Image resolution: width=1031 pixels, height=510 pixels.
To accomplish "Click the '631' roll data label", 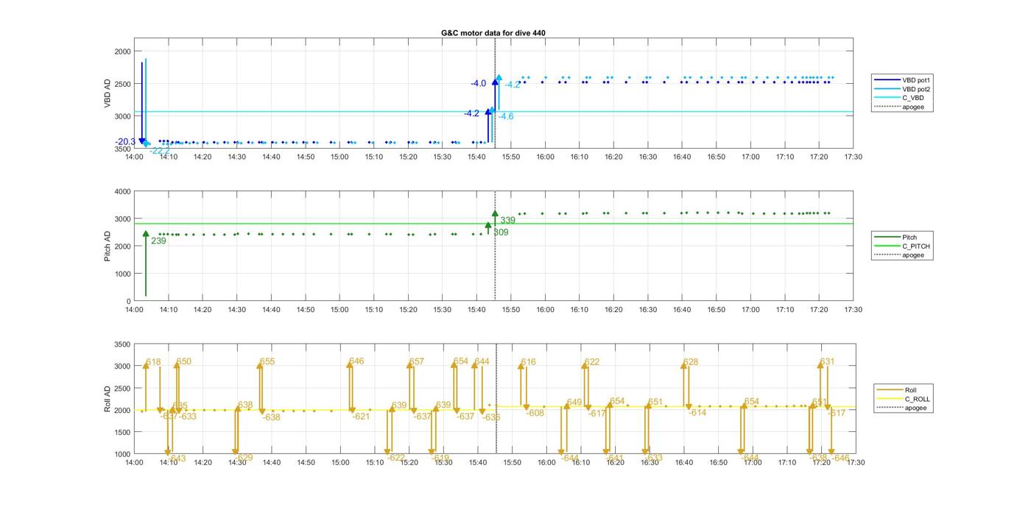I will point(828,361).
